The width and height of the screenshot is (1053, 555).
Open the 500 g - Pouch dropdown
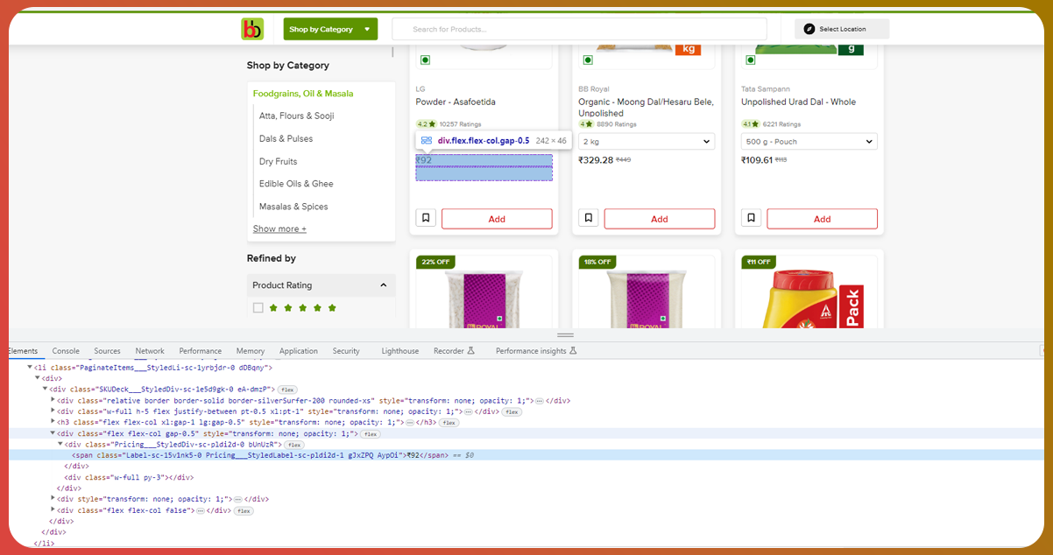(809, 142)
